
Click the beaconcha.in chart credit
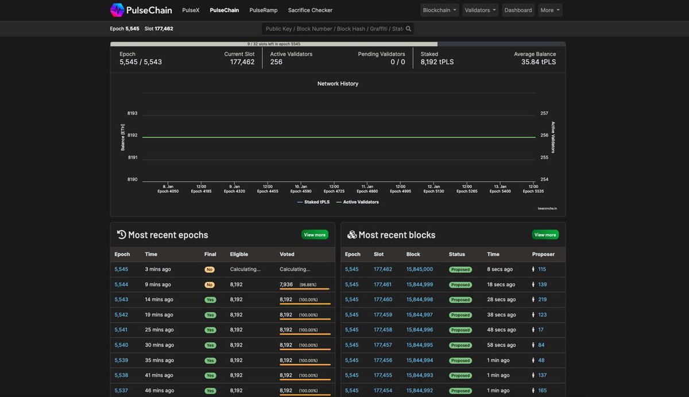coord(547,208)
